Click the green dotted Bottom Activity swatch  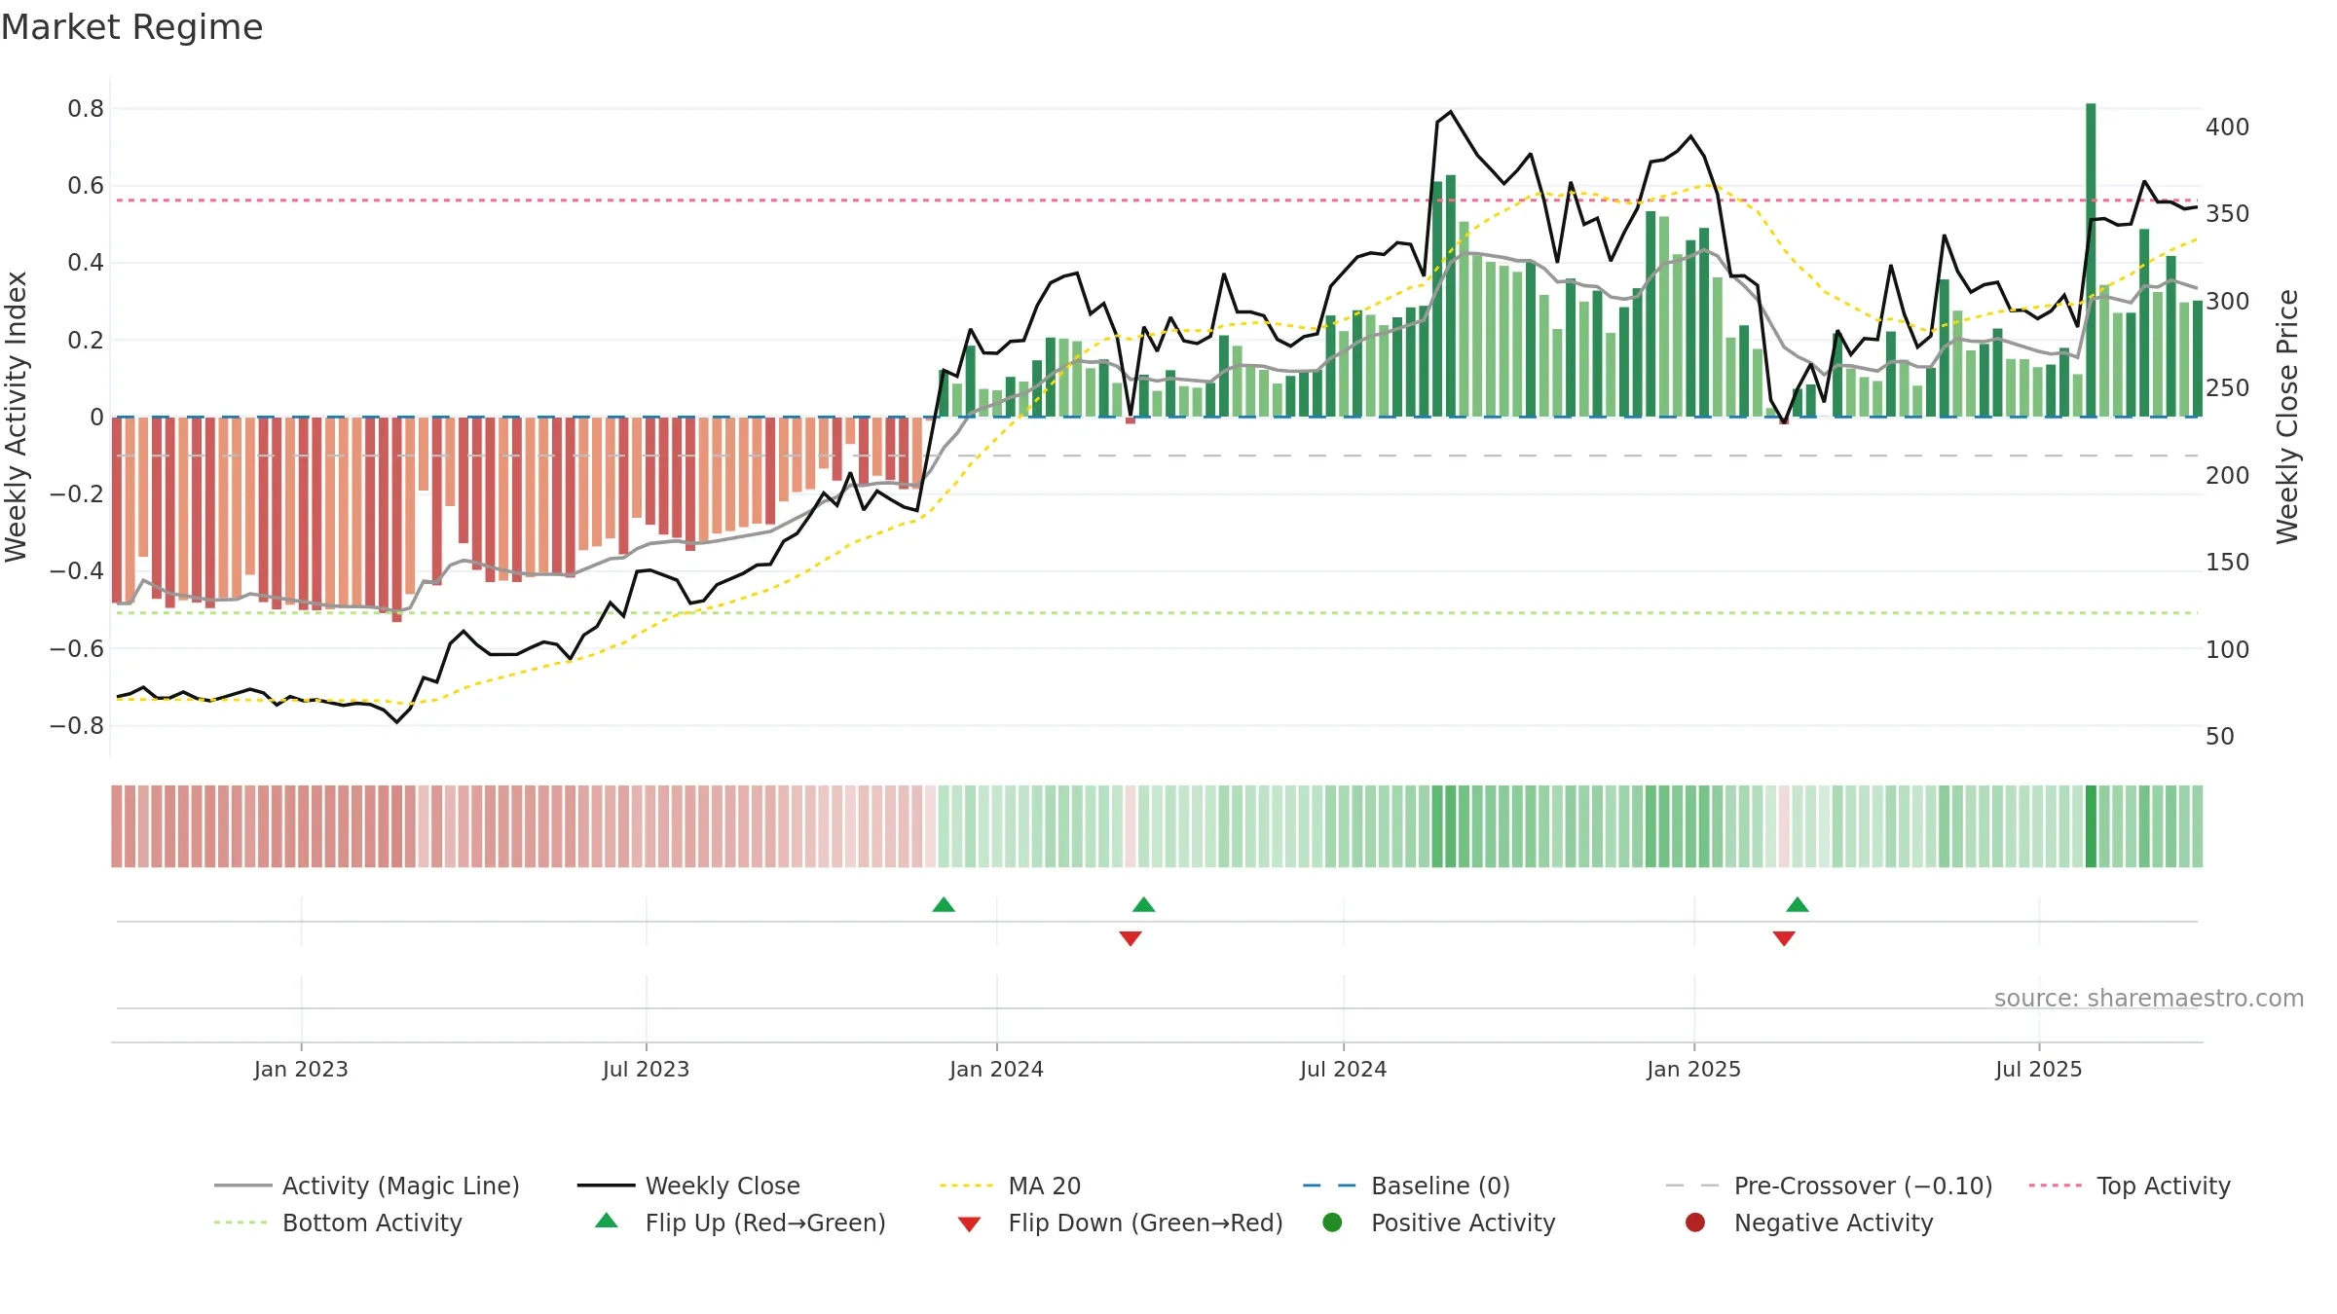[x=241, y=1223]
